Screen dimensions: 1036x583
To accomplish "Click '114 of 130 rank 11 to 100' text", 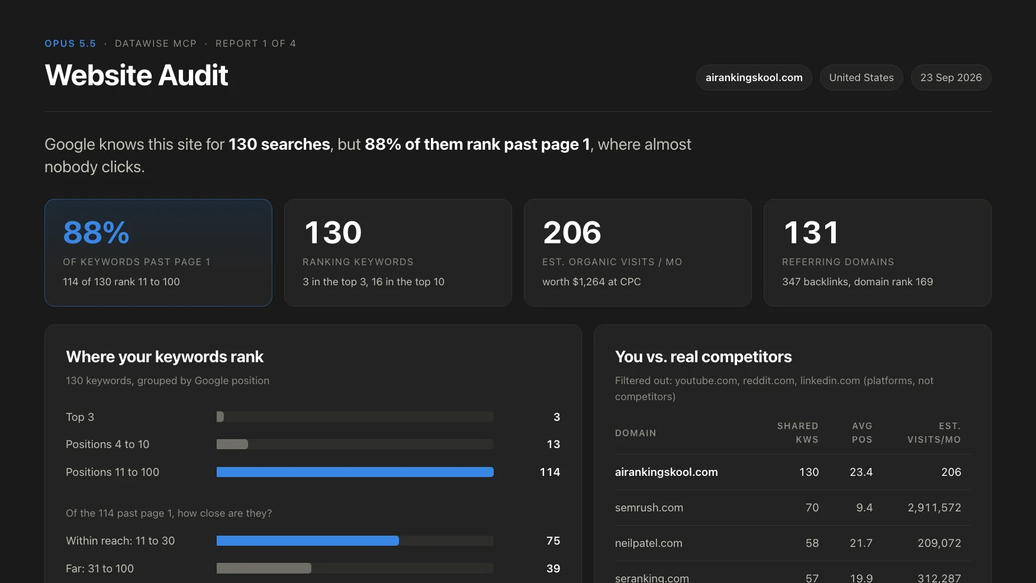I will tap(121, 282).
